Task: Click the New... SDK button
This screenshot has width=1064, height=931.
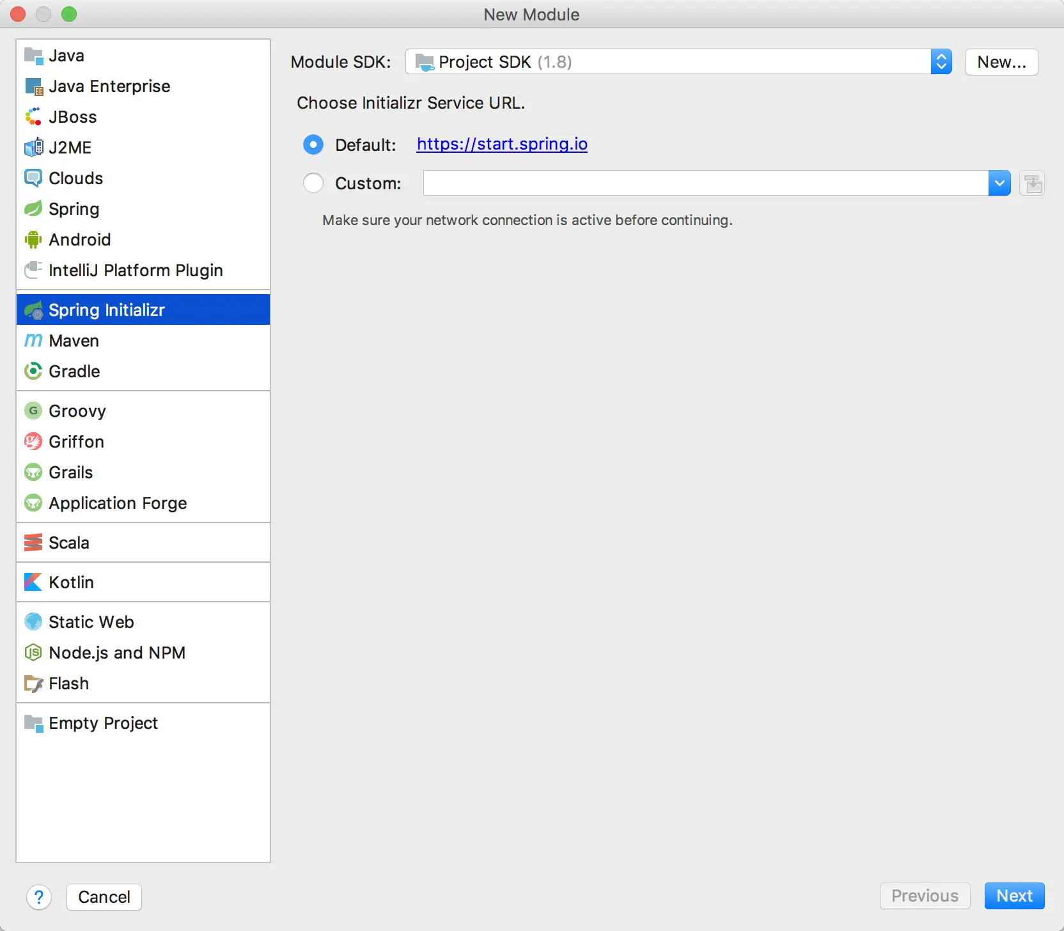Action: point(1001,62)
